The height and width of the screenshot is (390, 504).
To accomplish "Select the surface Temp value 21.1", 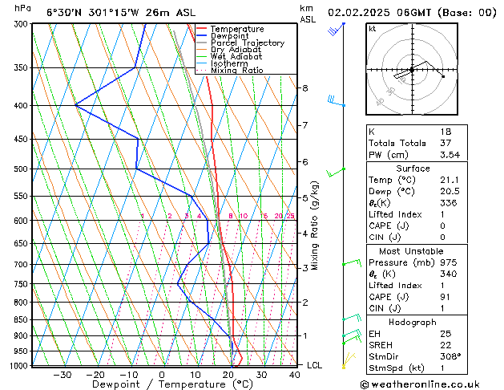I will point(450,180).
